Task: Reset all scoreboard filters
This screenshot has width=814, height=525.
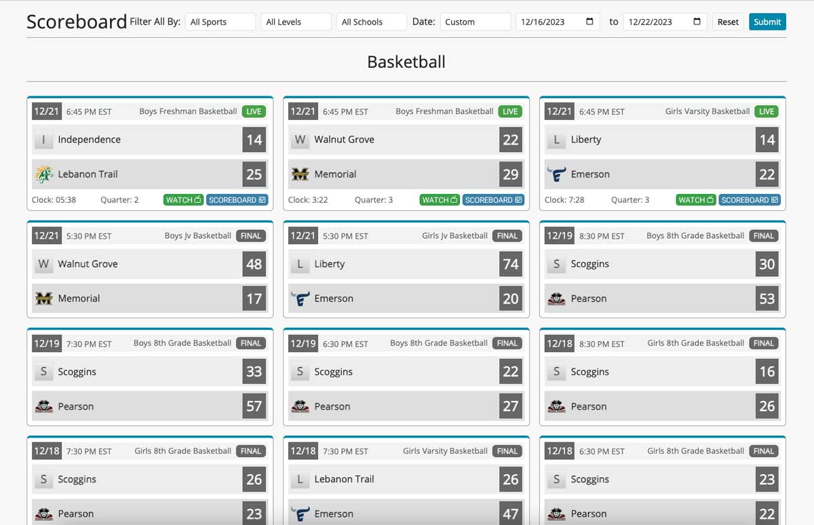Action: 728,21
